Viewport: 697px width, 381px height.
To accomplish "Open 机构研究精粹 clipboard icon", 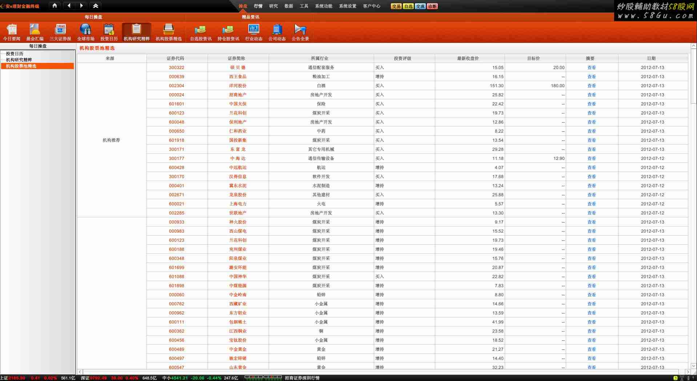I will coord(137,32).
